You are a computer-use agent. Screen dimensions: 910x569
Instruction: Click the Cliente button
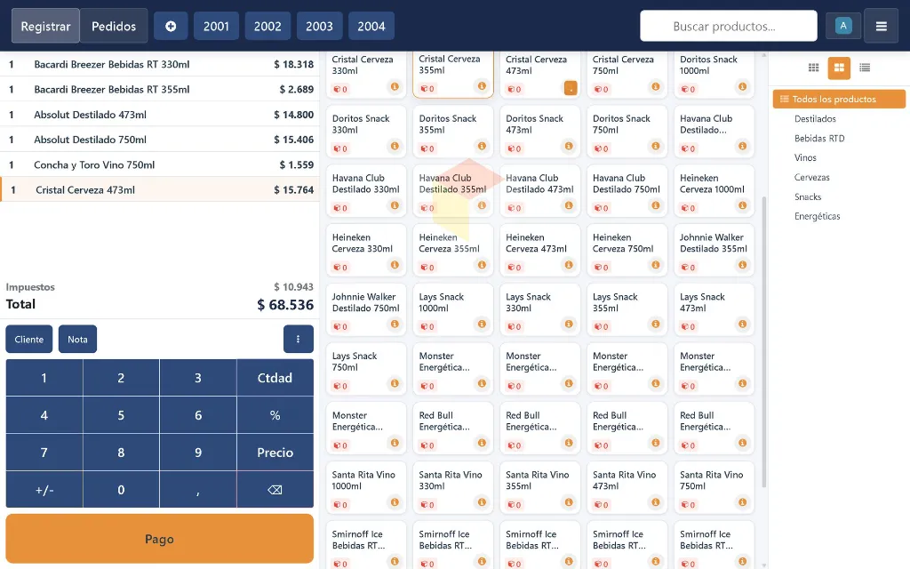tap(29, 339)
